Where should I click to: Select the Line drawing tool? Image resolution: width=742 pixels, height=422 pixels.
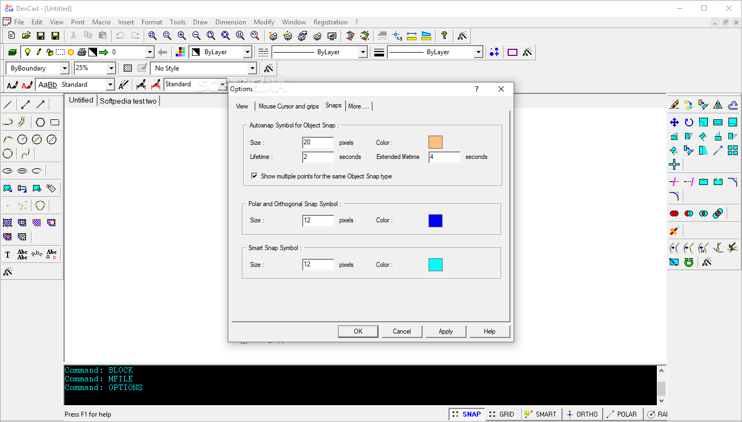[8, 105]
